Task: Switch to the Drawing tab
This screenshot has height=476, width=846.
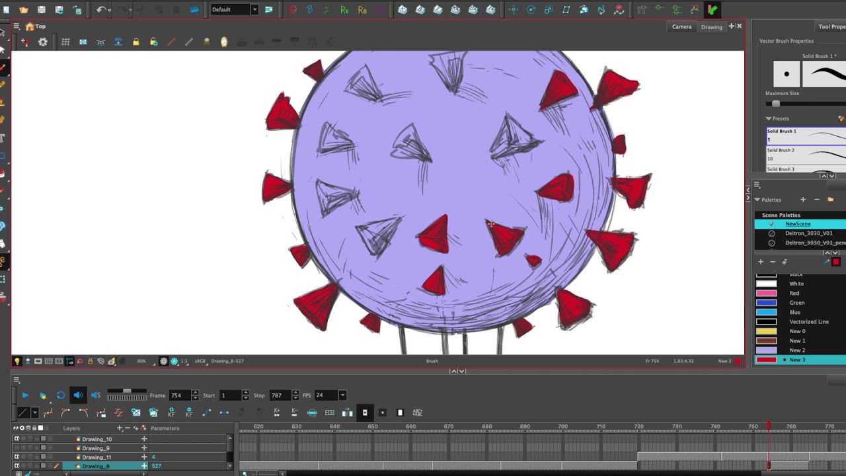Action: [x=712, y=26]
